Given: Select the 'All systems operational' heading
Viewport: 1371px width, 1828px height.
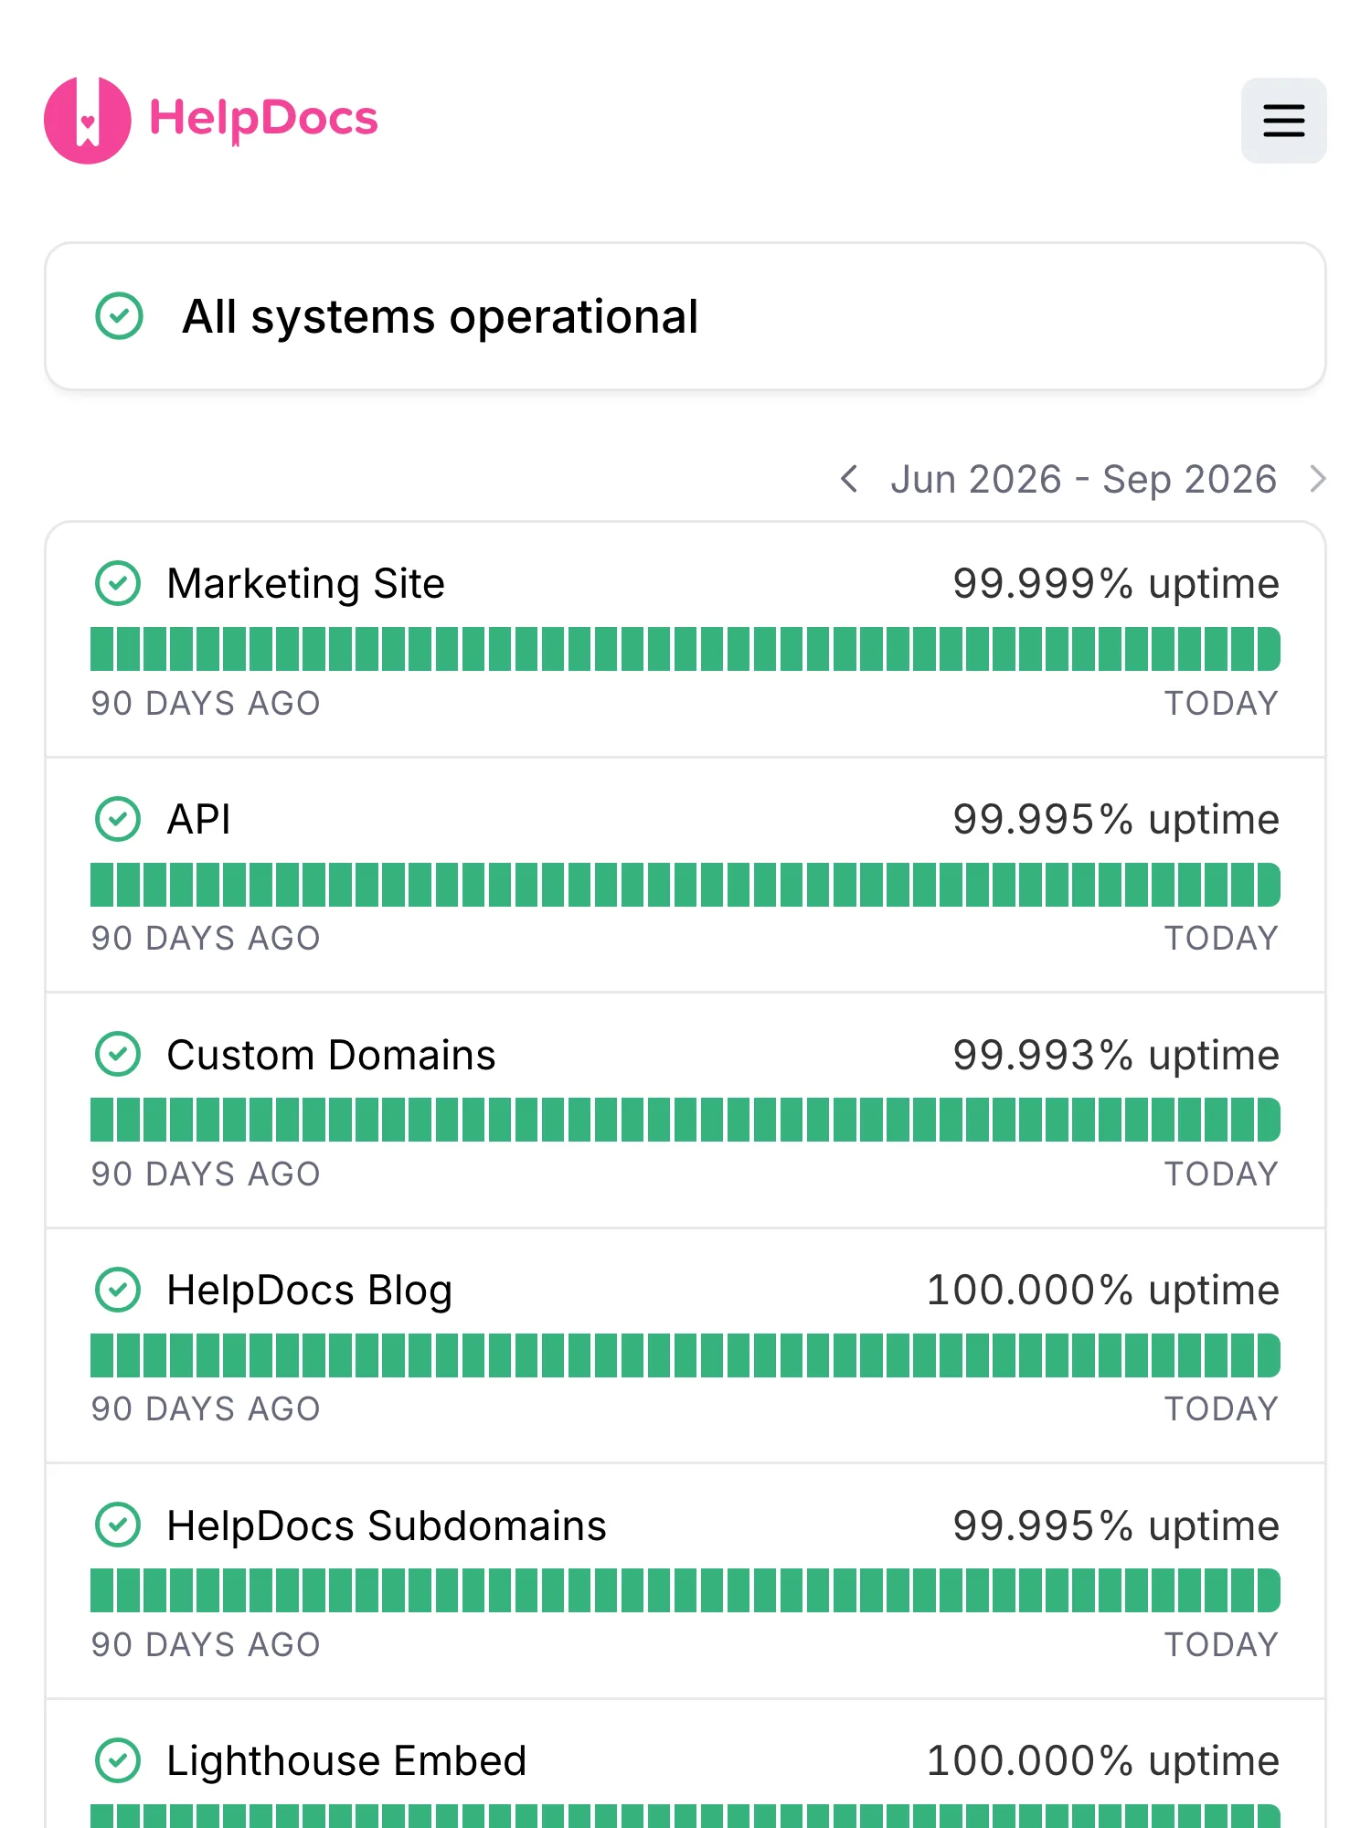Looking at the screenshot, I should (441, 317).
